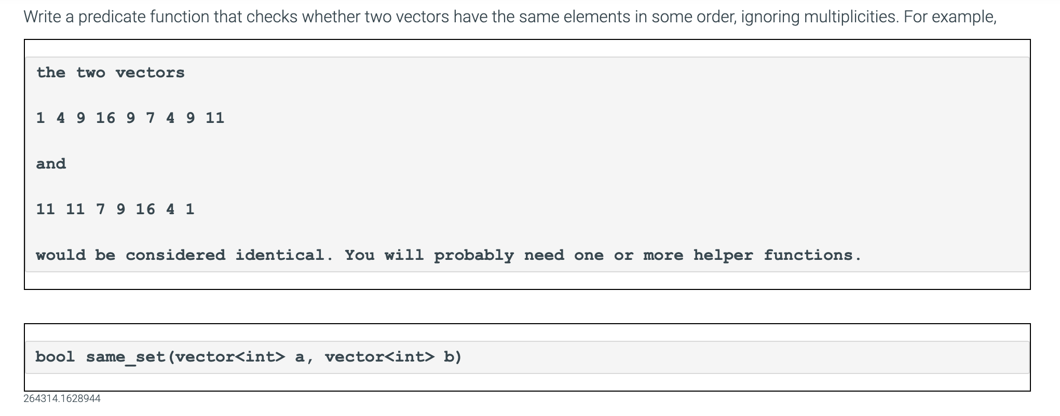Click the ID text '264314.1628944'

point(62,398)
